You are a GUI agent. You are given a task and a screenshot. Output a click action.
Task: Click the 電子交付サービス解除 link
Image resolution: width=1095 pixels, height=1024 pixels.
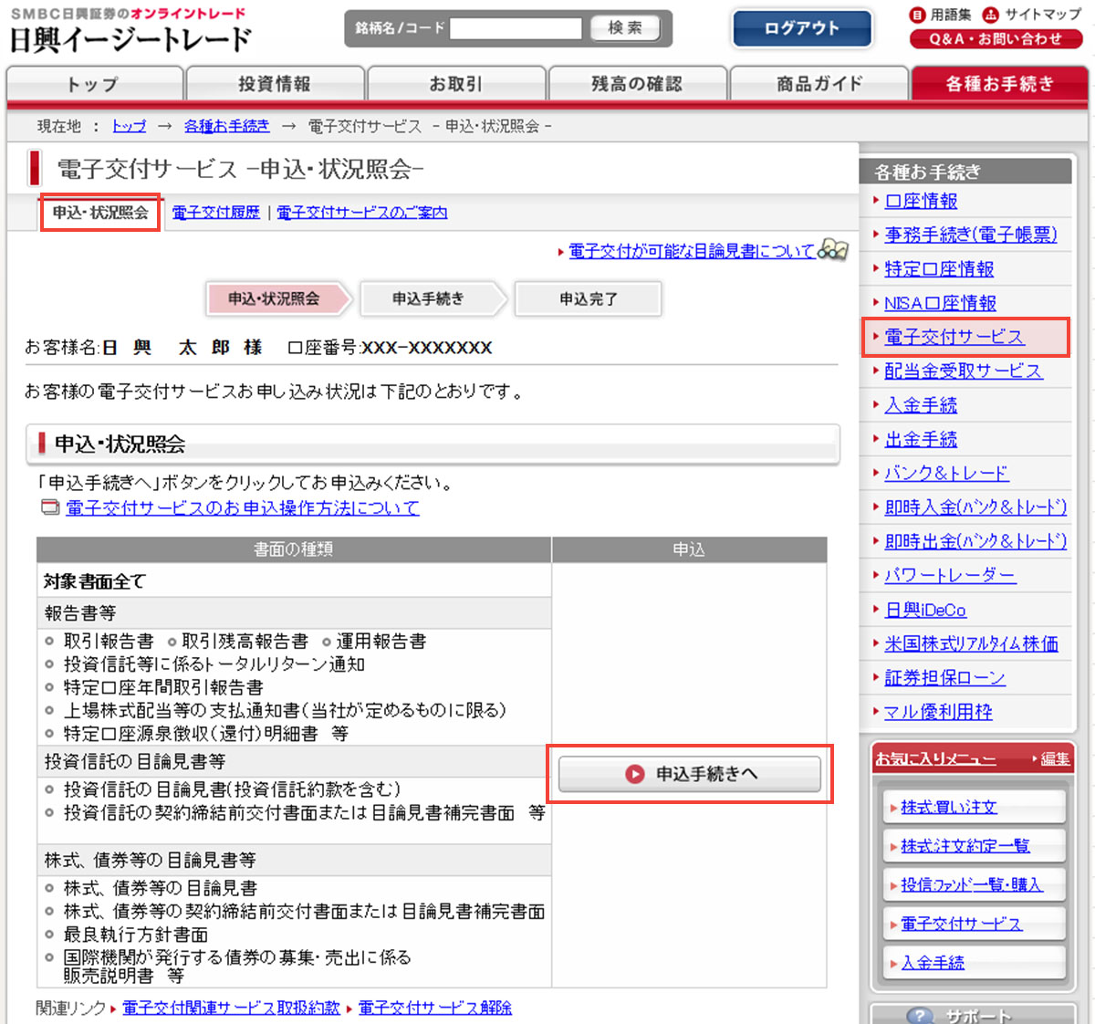(434, 1008)
